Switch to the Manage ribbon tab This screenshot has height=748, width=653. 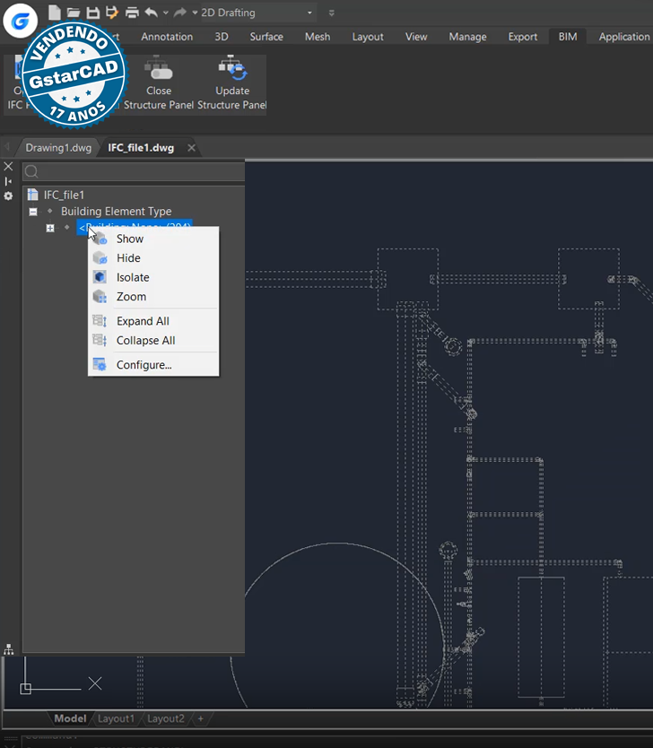(467, 37)
